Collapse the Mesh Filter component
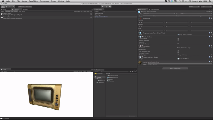The width and height of the screenshot is (213, 120). coord(138,33)
